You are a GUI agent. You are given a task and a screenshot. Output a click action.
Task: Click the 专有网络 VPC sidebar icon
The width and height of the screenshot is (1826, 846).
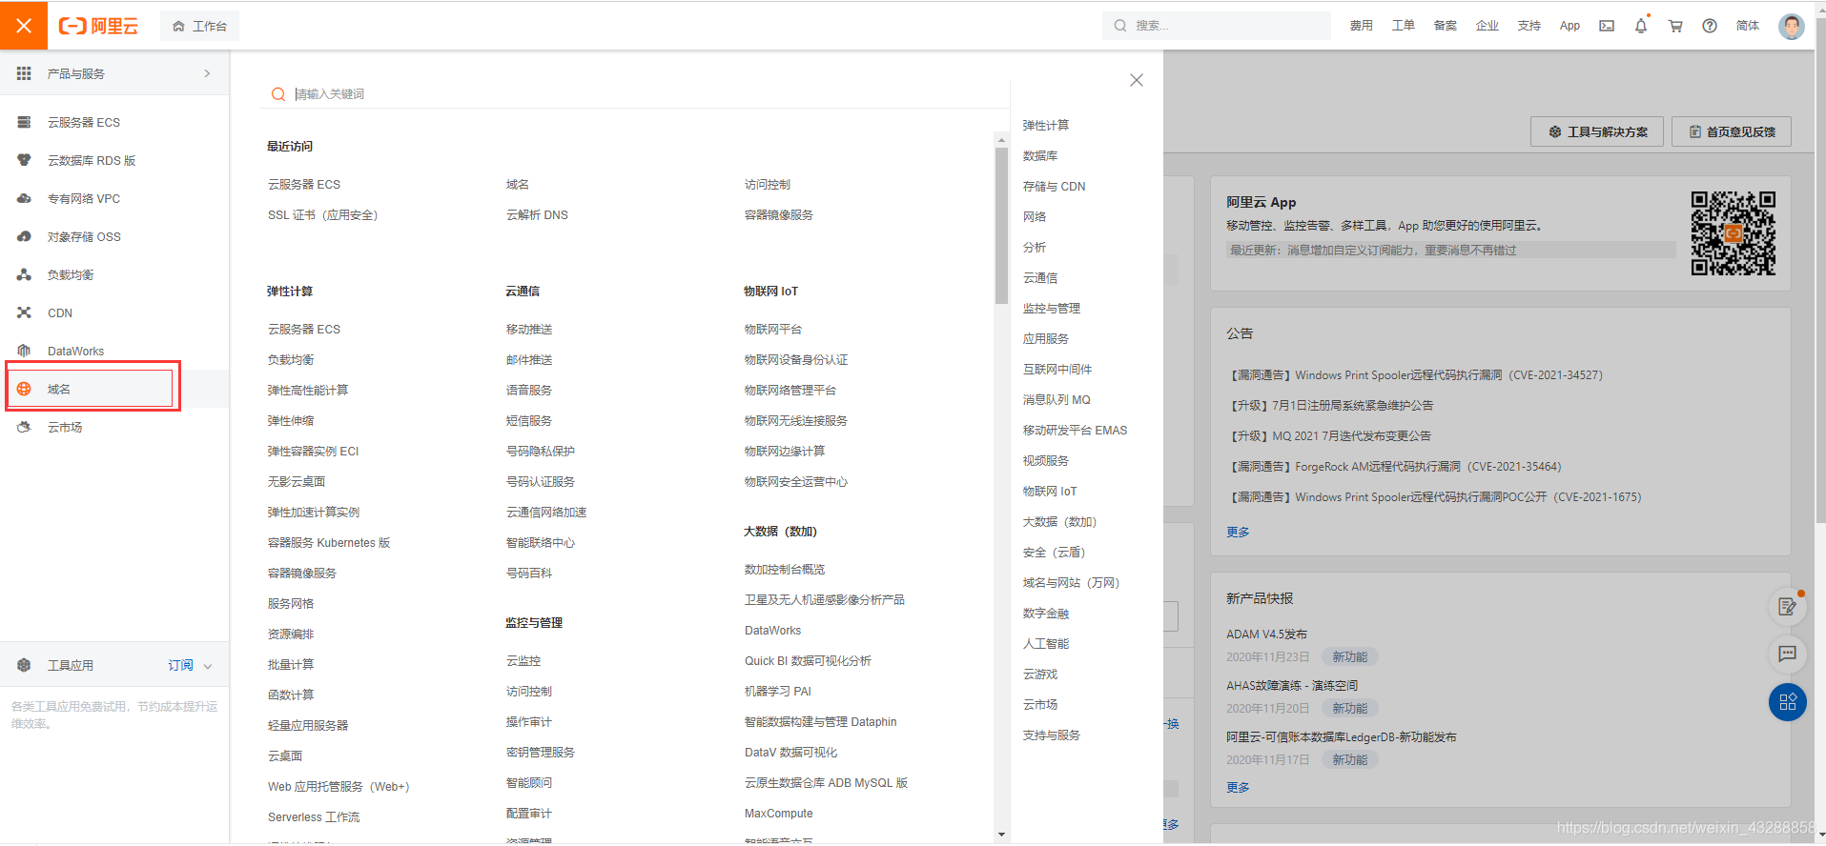tap(24, 198)
